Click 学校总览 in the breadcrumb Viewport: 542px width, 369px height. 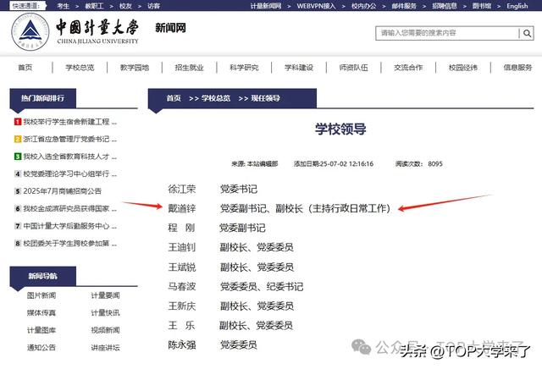tap(216, 98)
